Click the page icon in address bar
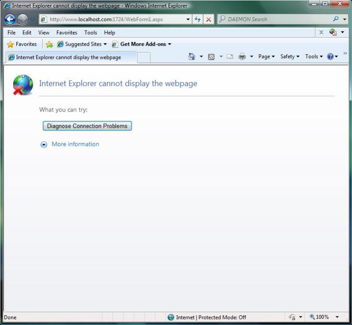 click(x=44, y=19)
